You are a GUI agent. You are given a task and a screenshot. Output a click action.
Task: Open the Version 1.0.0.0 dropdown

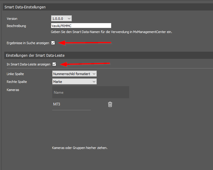coord(61,18)
